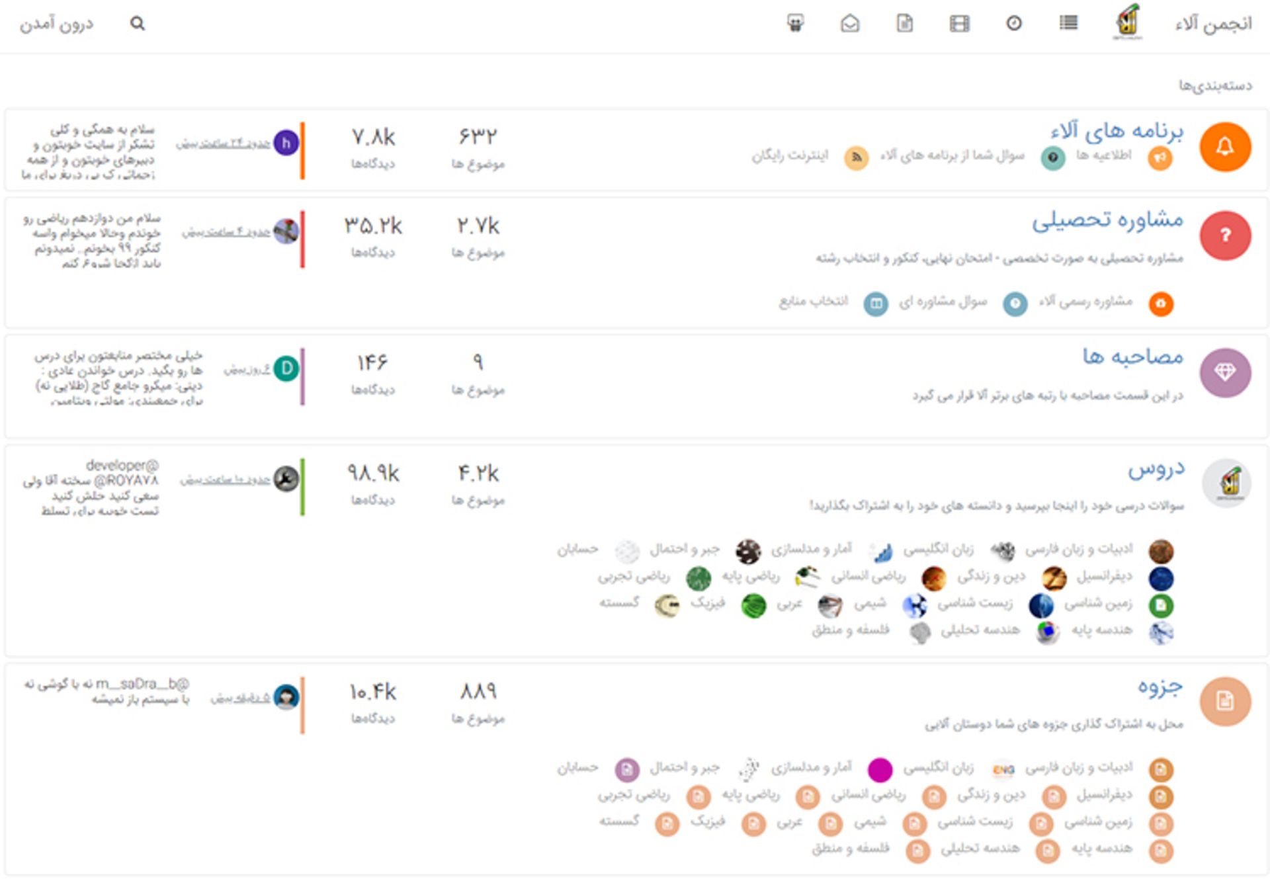This screenshot has width=1270, height=879.
Task: Open the open-envelope icon in navbar
Action: 850,24
